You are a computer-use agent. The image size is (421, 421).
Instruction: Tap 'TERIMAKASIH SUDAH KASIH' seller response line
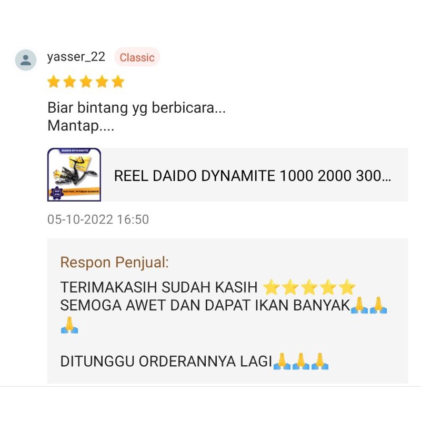coord(159,287)
